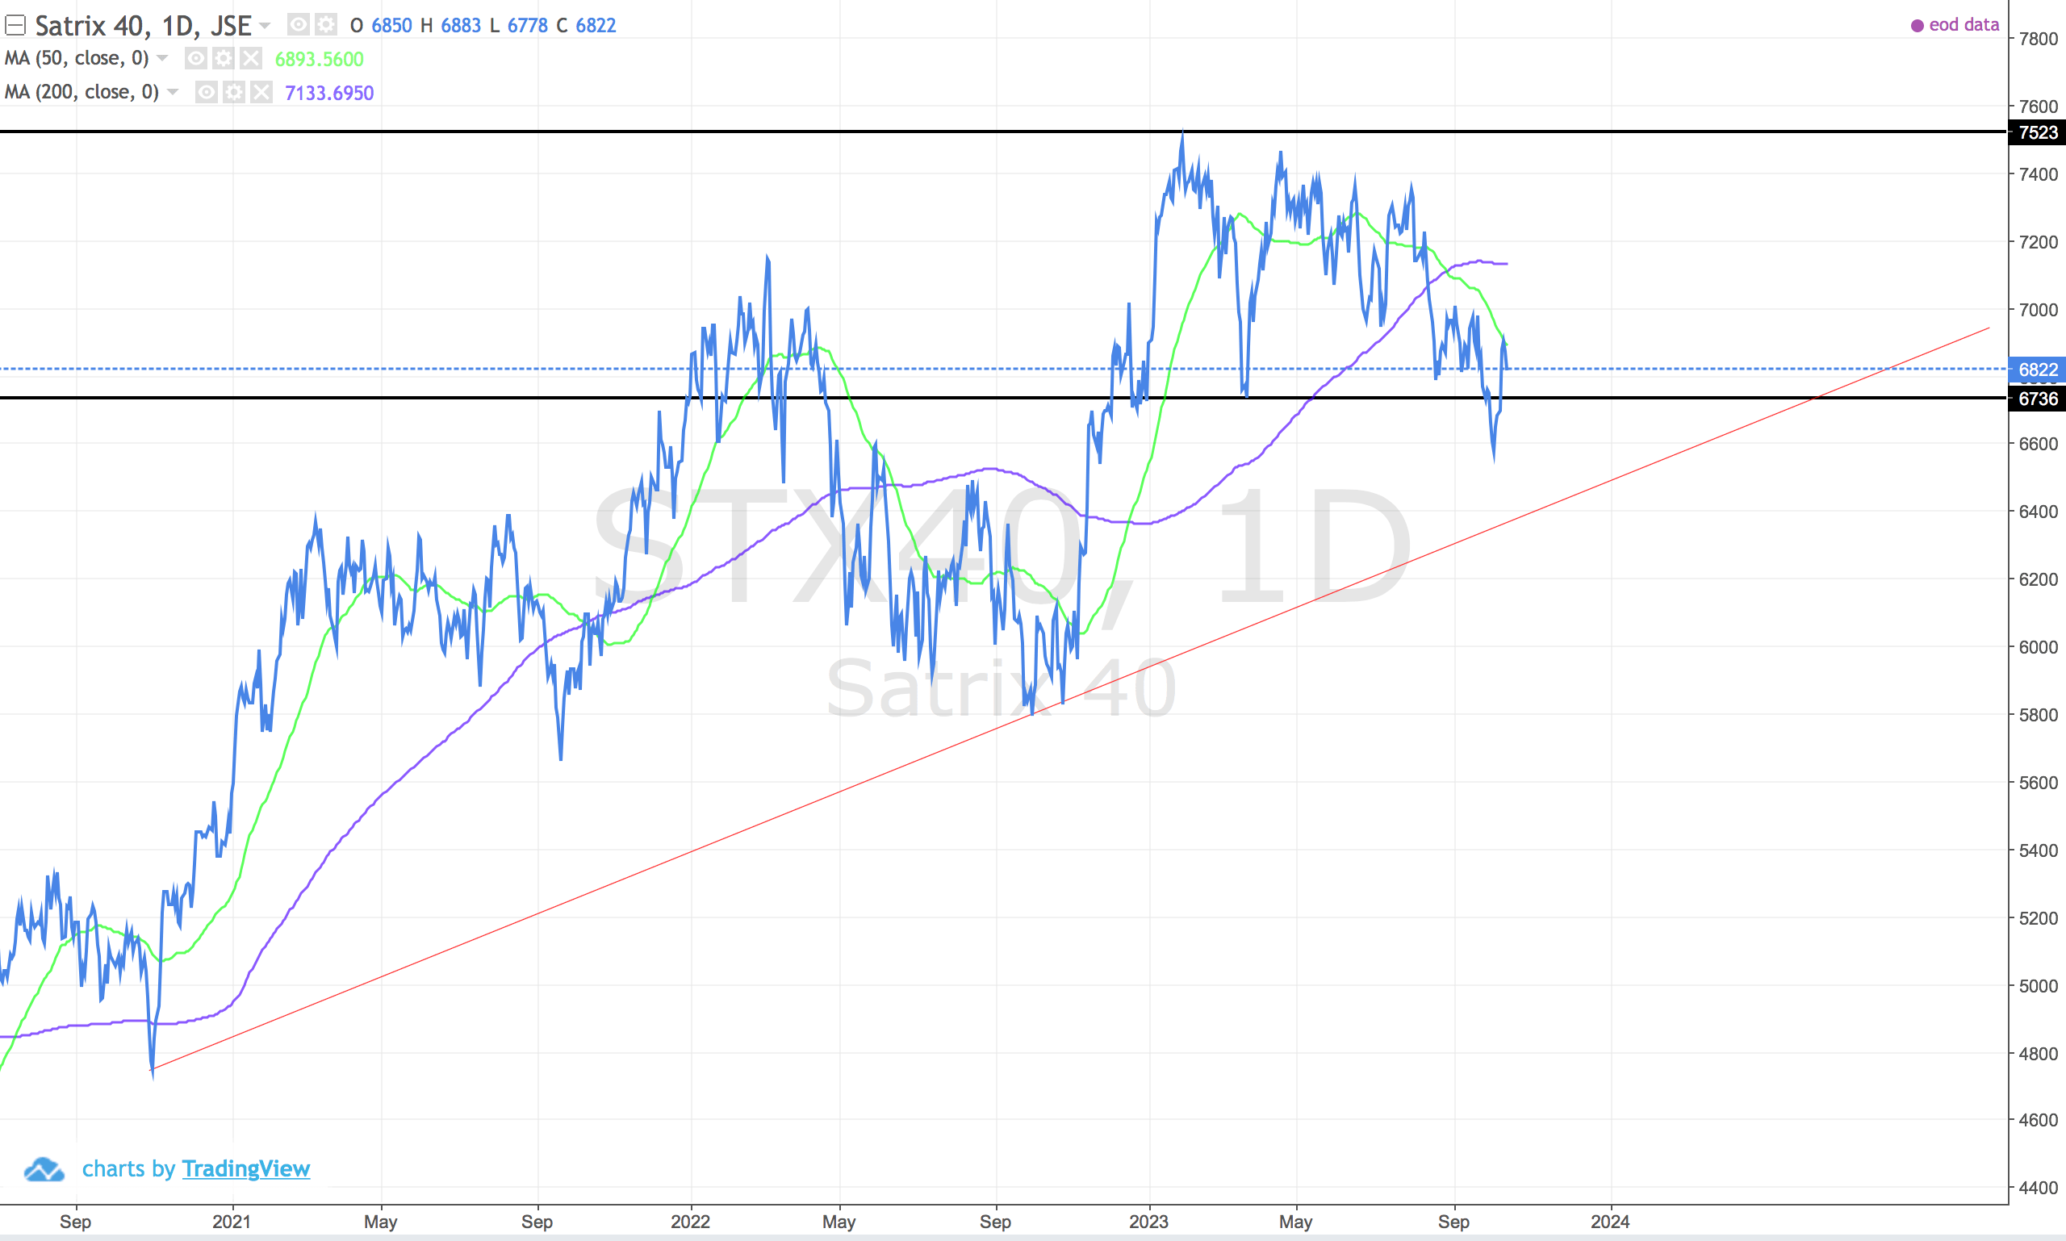
Task: Open the TradingView link
Action: coord(246,1169)
